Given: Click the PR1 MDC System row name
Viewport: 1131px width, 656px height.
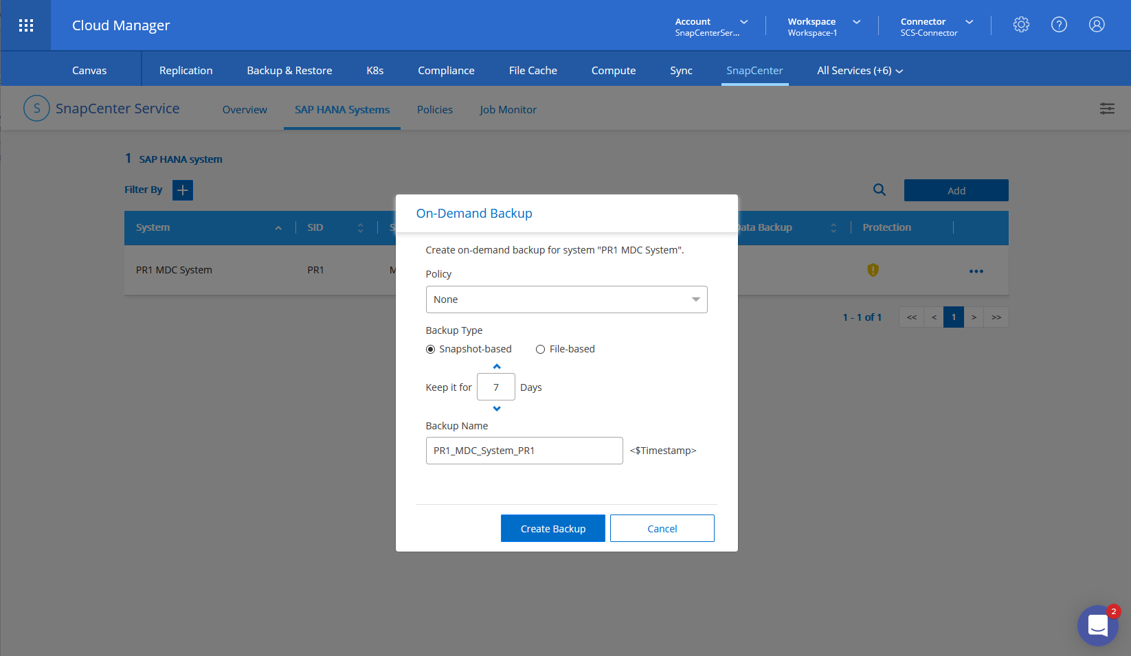Looking at the screenshot, I should 174,270.
